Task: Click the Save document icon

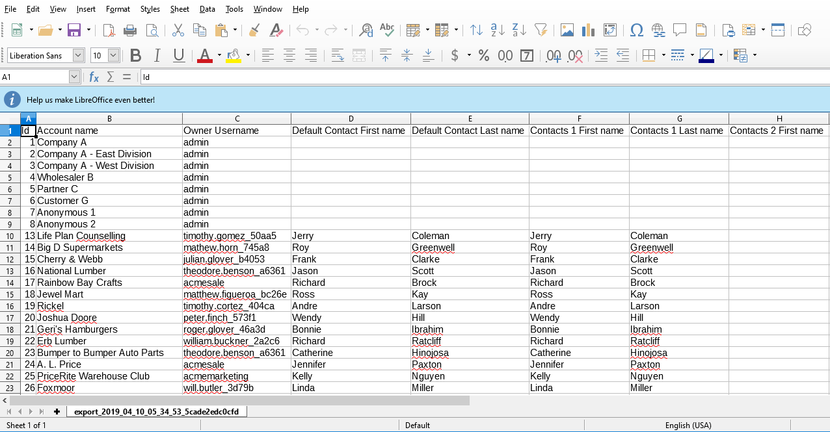Action: pos(74,30)
